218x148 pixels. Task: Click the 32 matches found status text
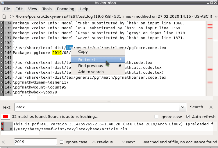(55, 117)
